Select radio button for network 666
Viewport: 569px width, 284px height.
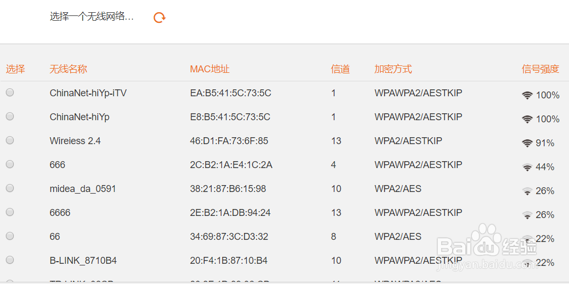(x=10, y=164)
